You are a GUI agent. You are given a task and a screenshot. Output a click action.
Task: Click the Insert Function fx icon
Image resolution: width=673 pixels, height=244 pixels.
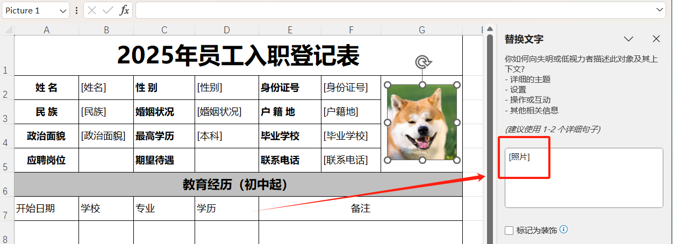pos(124,10)
